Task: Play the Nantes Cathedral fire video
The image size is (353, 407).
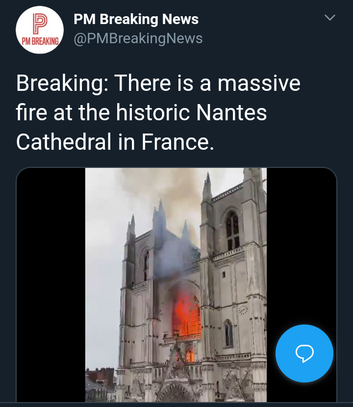Action: pyautogui.click(x=176, y=285)
